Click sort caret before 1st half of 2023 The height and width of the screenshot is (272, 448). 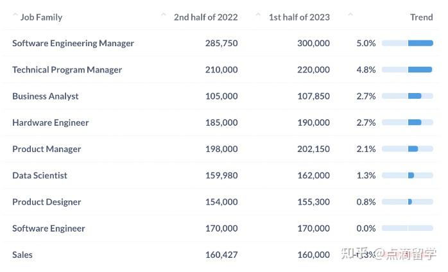[258, 15]
